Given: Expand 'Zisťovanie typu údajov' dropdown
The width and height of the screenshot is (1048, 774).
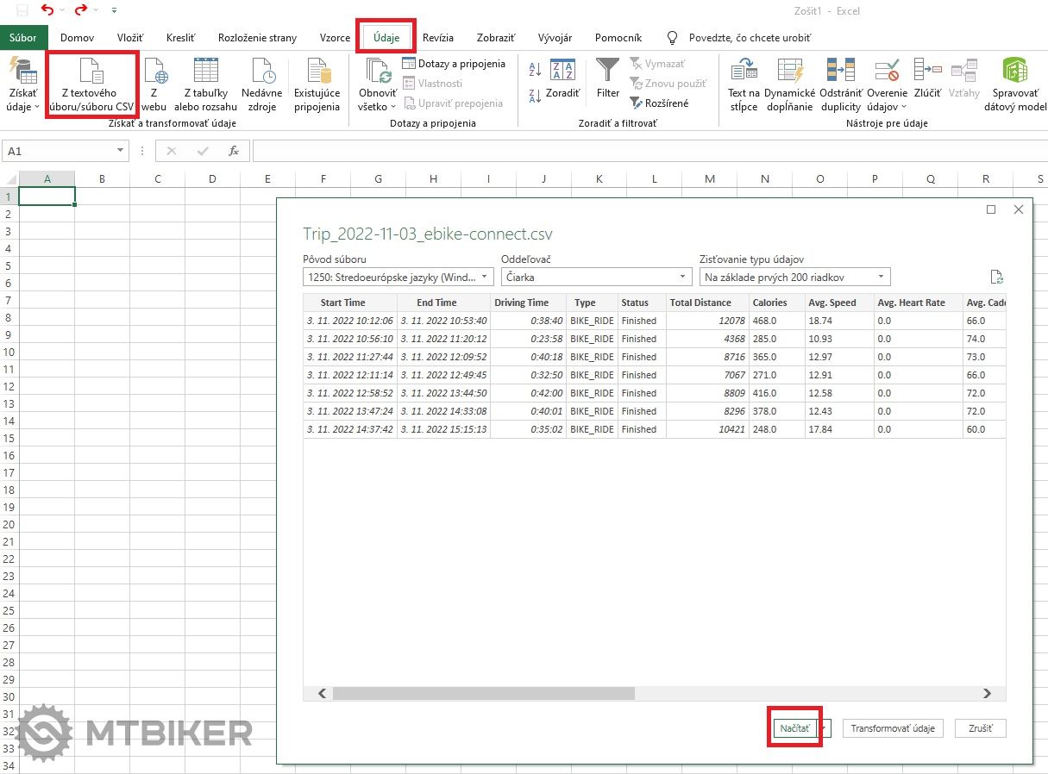Looking at the screenshot, I should 794,278.
